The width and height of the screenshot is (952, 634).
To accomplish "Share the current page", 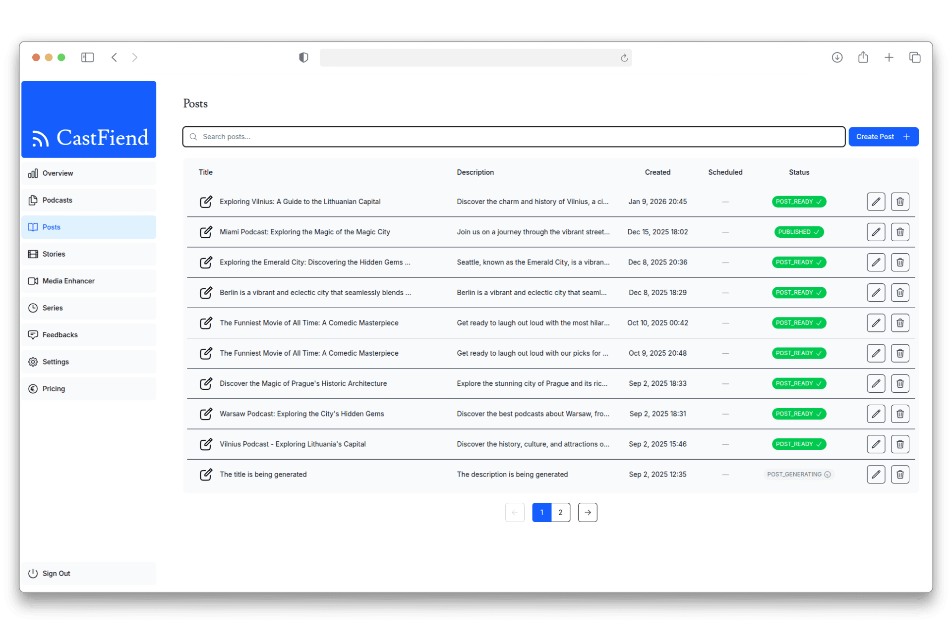I will pos(863,57).
